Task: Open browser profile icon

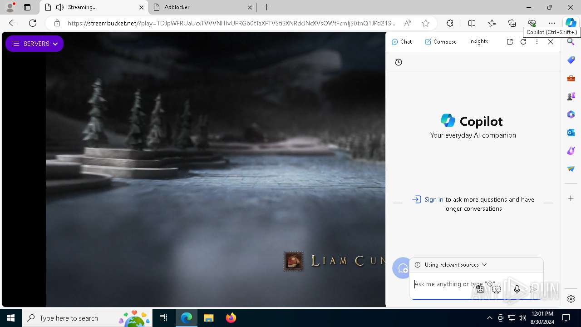Action: [10, 7]
